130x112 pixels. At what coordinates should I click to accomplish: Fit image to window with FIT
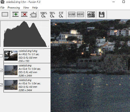tap(61, 14)
